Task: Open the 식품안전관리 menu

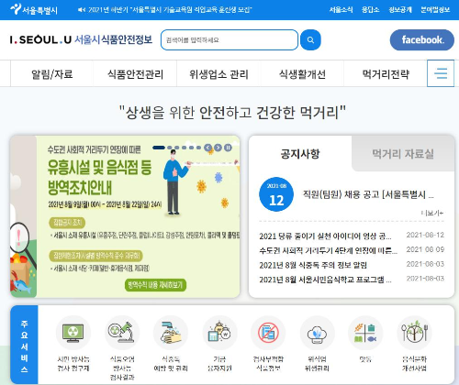Action: click(x=135, y=74)
